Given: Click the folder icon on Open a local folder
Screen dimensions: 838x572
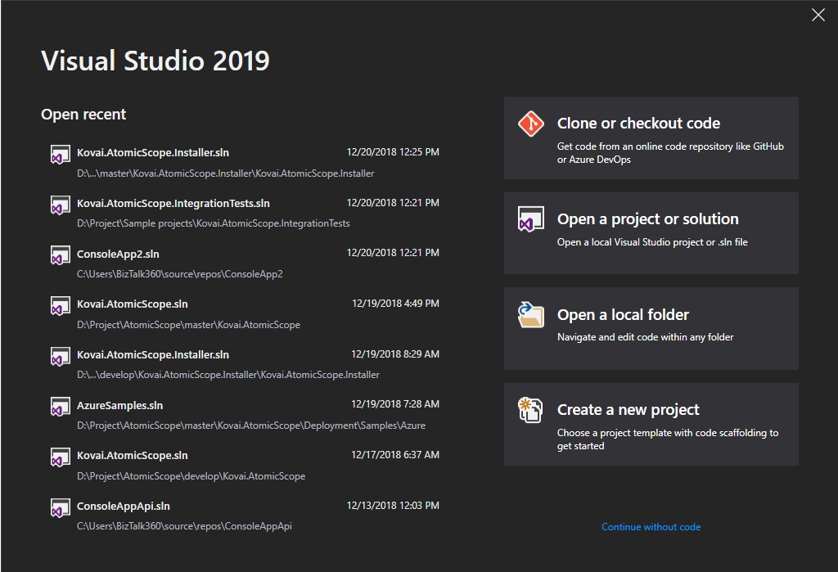Looking at the screenshot, I should (530, 314).
